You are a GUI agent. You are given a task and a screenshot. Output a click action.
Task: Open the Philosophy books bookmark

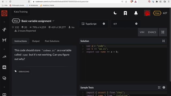[x=17, y=5]
